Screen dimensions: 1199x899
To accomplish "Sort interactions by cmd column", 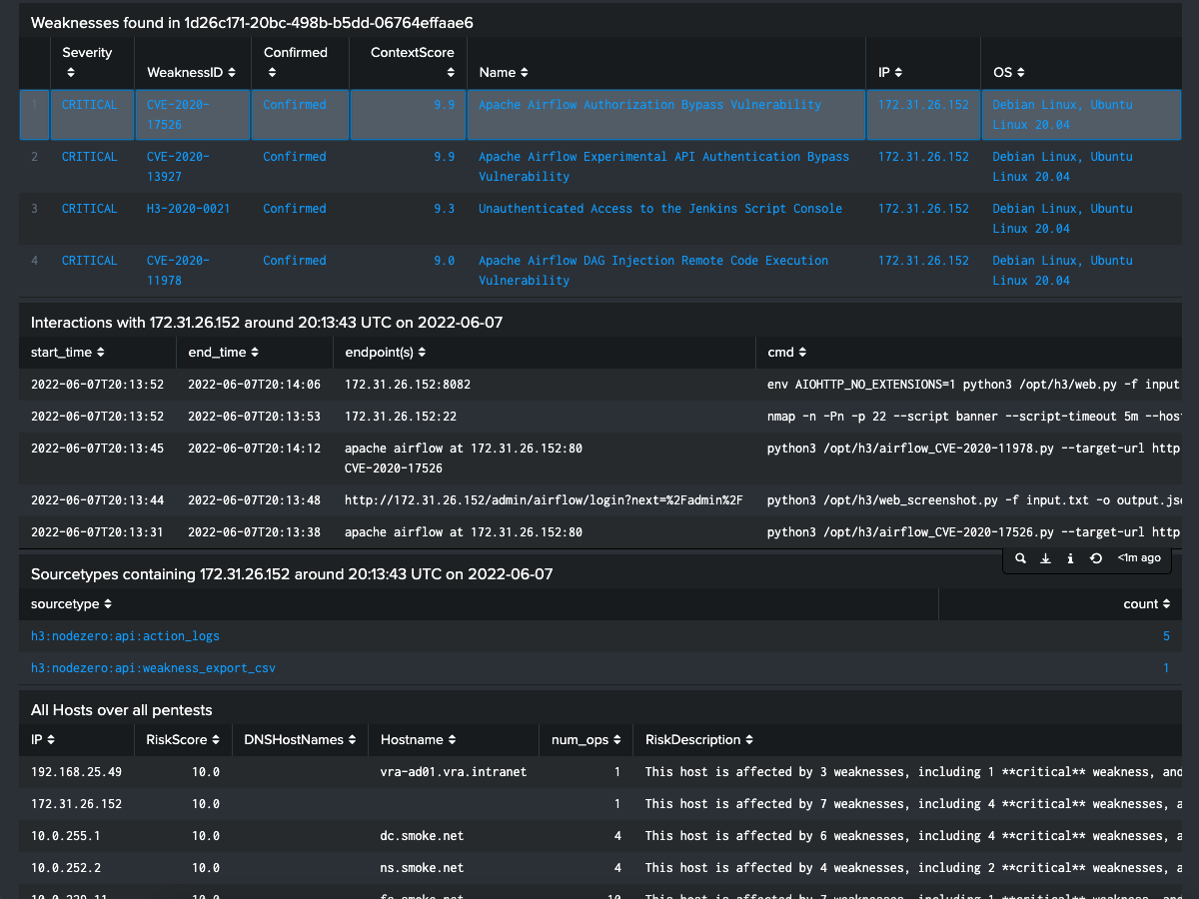I will point(786,353).
